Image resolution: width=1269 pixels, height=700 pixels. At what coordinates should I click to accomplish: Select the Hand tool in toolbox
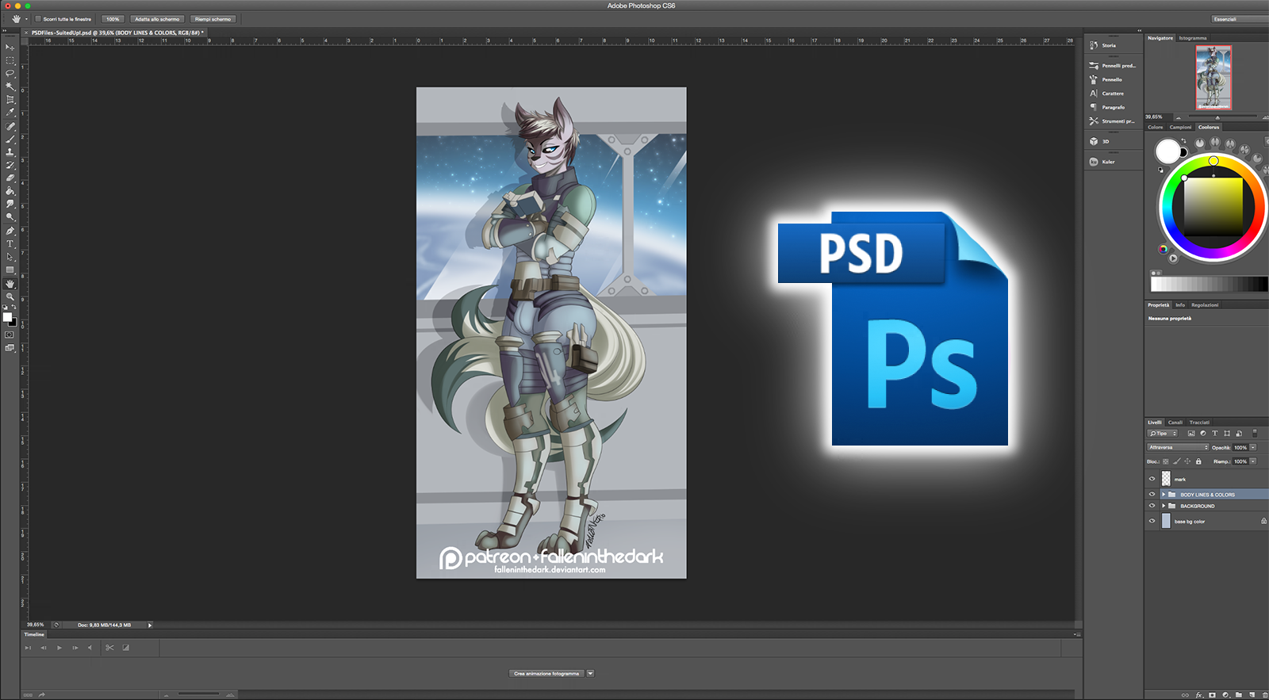[x=10, y=284]
